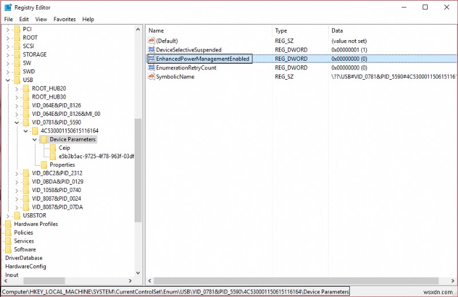458x297 pixels.
Task: Click the Device Parameters folder icon
Action: point(44,139)
